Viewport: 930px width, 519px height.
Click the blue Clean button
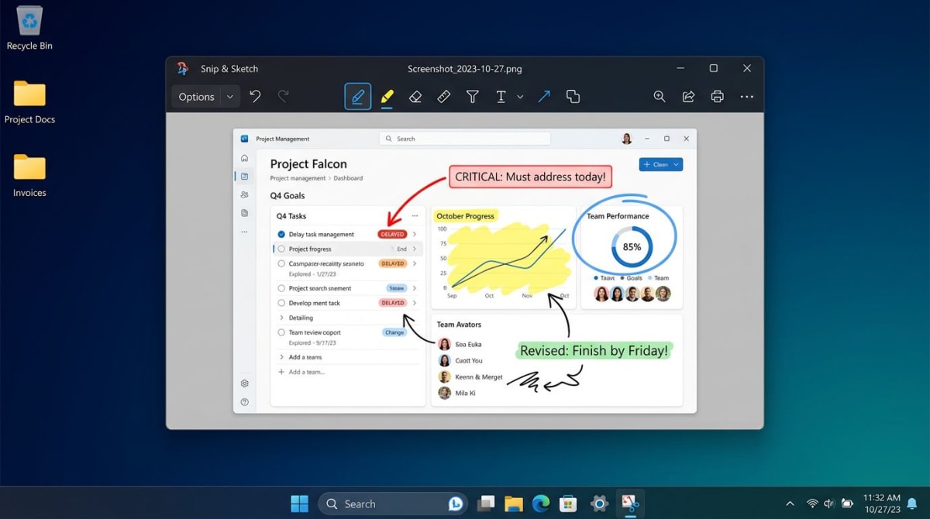[x=660, y=164]
